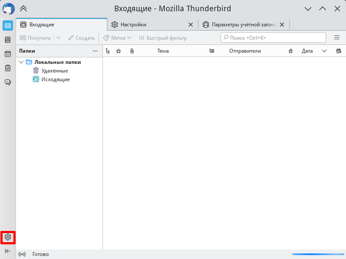Click the Date sort direction arrow
The width and height of the screenshot is (346, 259).
click(x=324, y=51)
